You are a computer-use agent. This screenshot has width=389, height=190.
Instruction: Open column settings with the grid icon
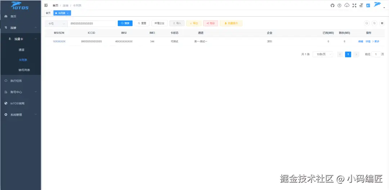tap(382, 23)
